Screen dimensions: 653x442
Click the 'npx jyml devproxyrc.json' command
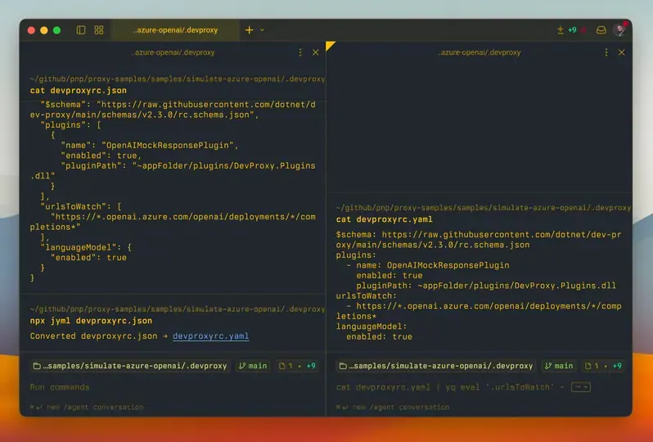[x=91, y=321]
